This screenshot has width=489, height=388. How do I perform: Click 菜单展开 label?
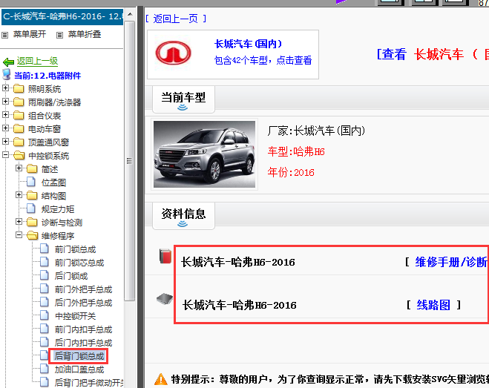pyautogui.click(x=30, y=34)
